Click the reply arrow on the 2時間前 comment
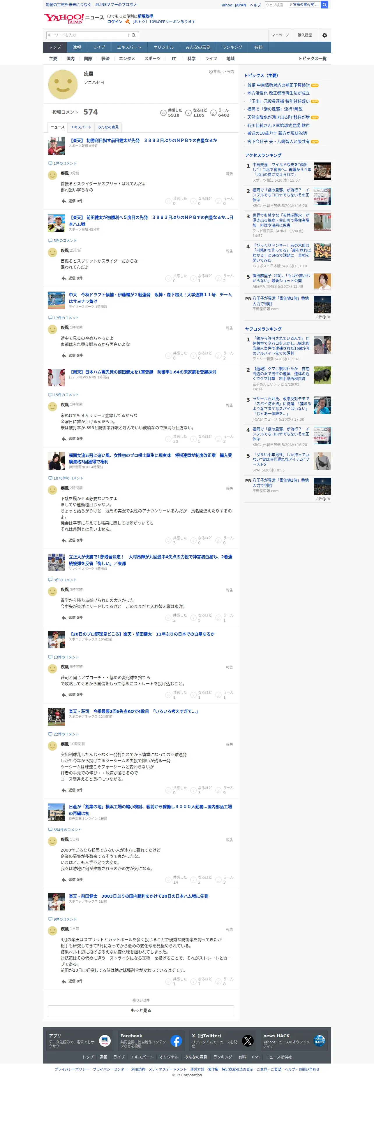The height and width of the screenshot is (1123, 374). pyautogui.click(x=64, y=540)
